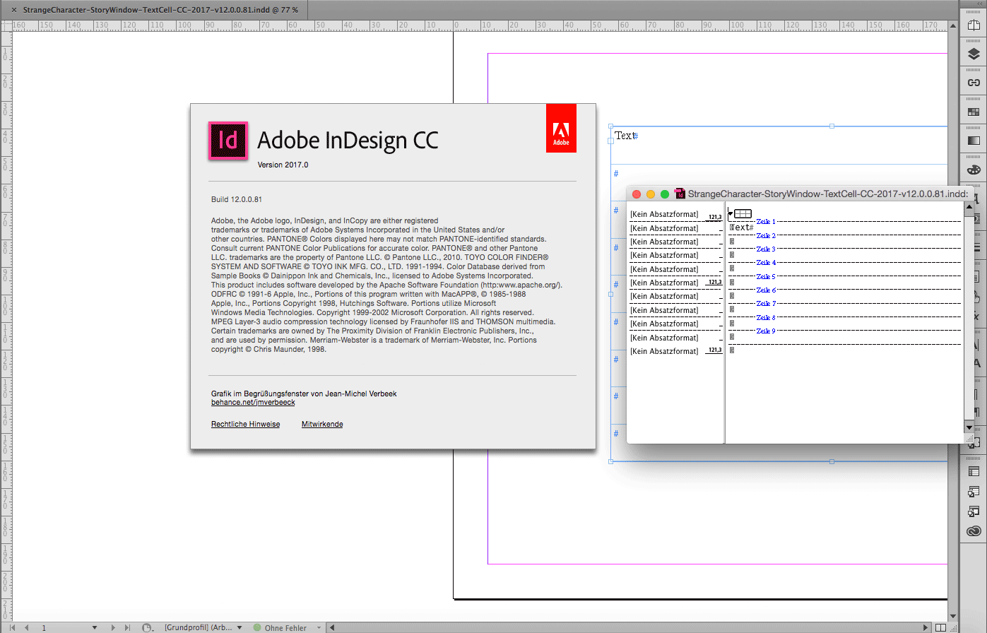Click the Adobe logo in About dialog
This screenshot has width=987, height=633.
pyautogui.click(x=561, y=129)
